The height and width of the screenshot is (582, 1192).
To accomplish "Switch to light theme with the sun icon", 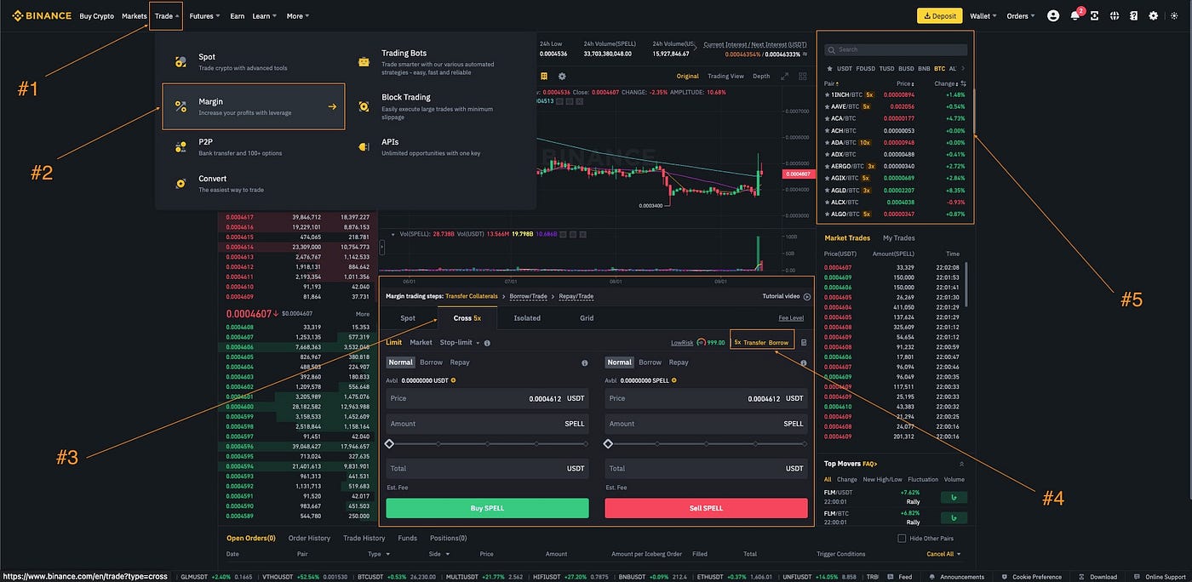I will (x=1173, y=14).
